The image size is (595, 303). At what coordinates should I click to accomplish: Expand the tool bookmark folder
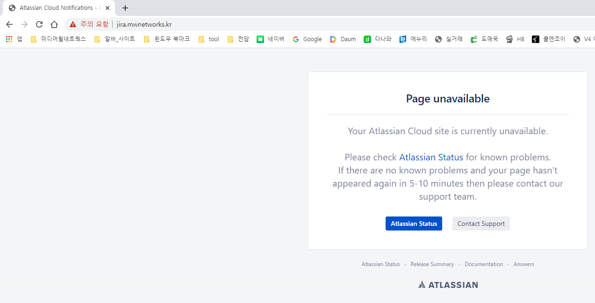click(208, 39)
